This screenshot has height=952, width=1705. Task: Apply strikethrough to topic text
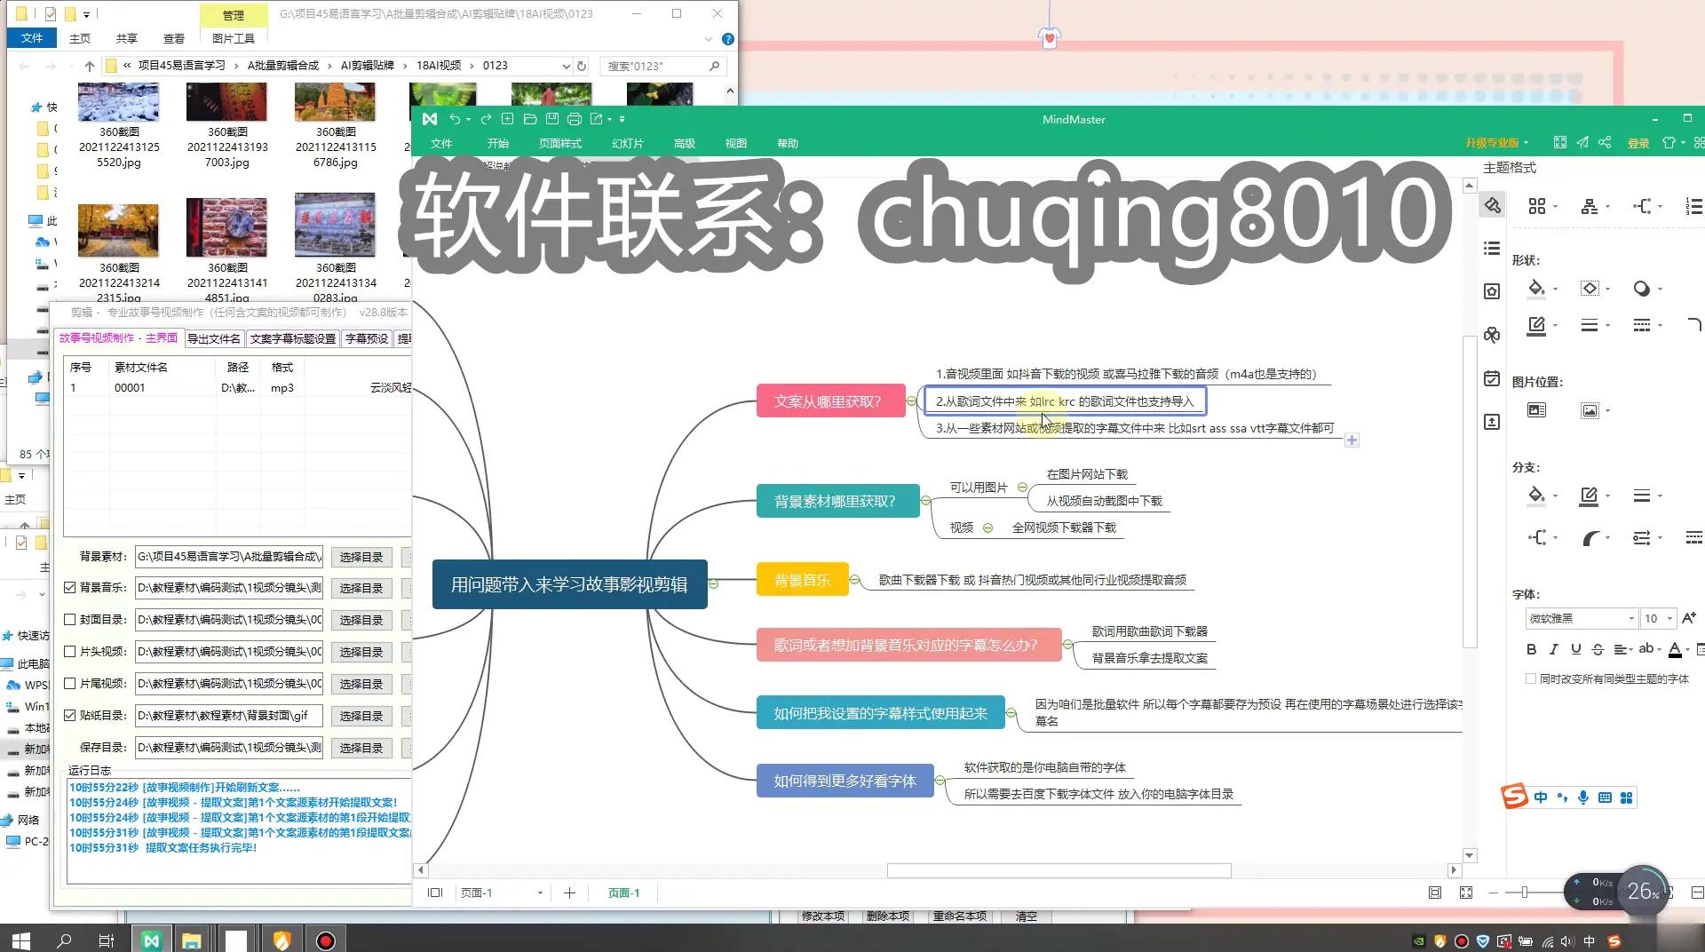[1598, 649]
